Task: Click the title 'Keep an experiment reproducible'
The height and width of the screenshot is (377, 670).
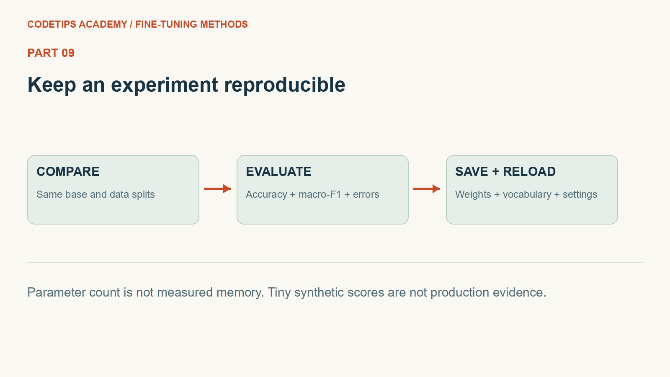Action: click(186, 85)
